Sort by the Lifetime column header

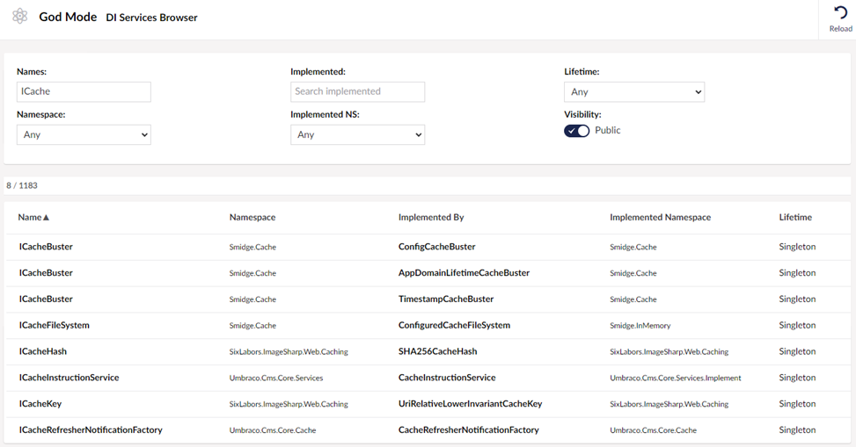click(x=795, y=217)
